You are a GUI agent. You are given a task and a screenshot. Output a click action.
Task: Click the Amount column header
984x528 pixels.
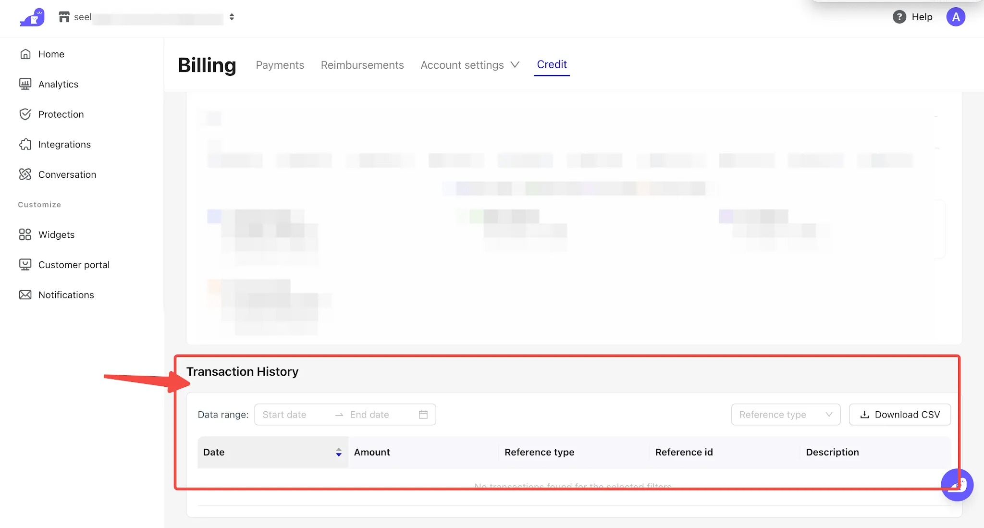(x=423, y=452)
